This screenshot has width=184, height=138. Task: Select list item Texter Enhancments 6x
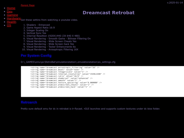[x=51, y=47]
